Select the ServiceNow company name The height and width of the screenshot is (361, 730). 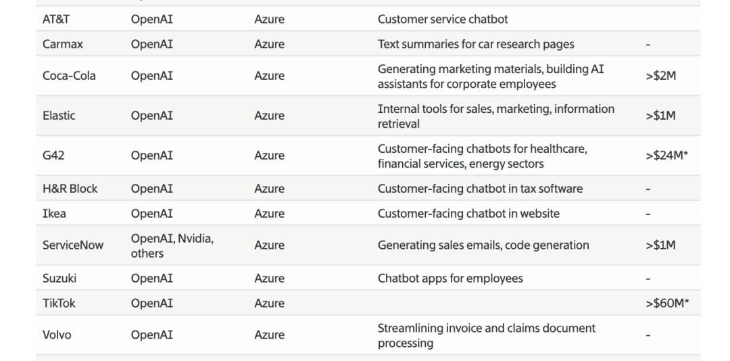pos(73,245)
